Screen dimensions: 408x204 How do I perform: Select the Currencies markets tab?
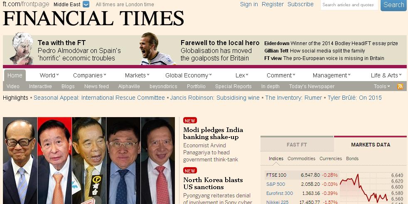[x=330, y=158]
